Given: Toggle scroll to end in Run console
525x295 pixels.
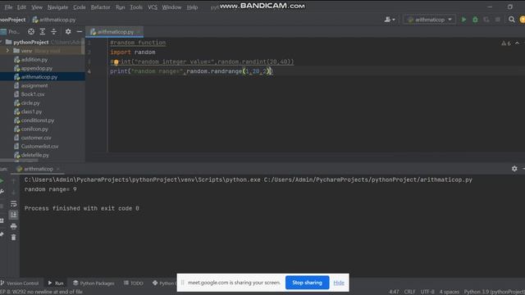Looking at the screenshot, I should point(13,215).
